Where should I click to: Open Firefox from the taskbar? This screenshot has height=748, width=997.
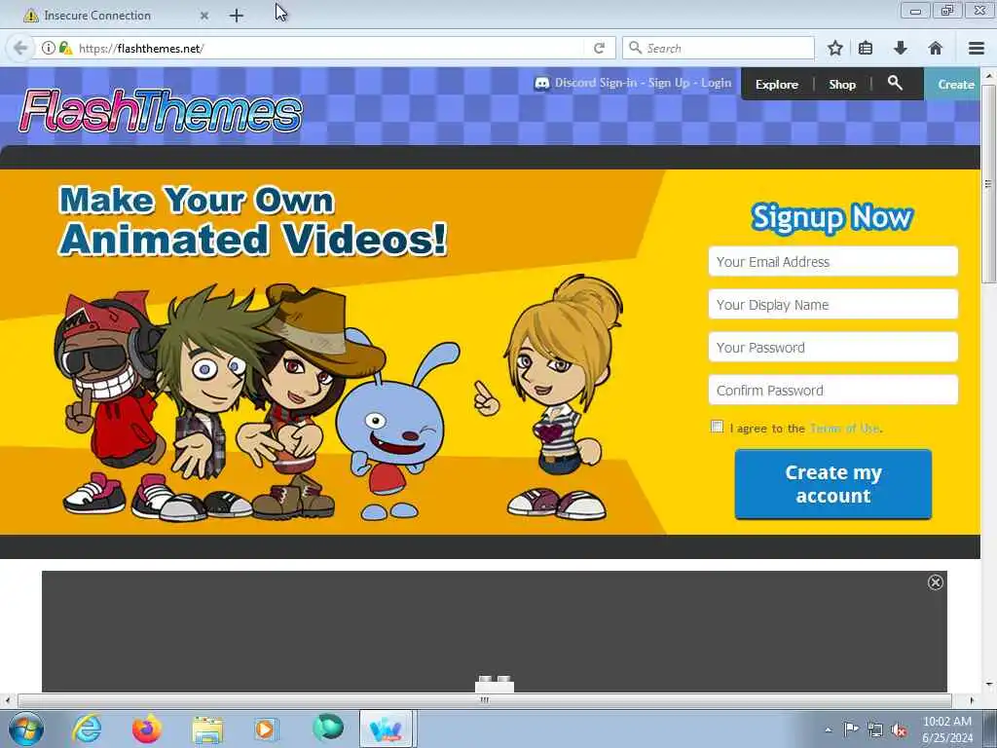click(x=147, y=729)
